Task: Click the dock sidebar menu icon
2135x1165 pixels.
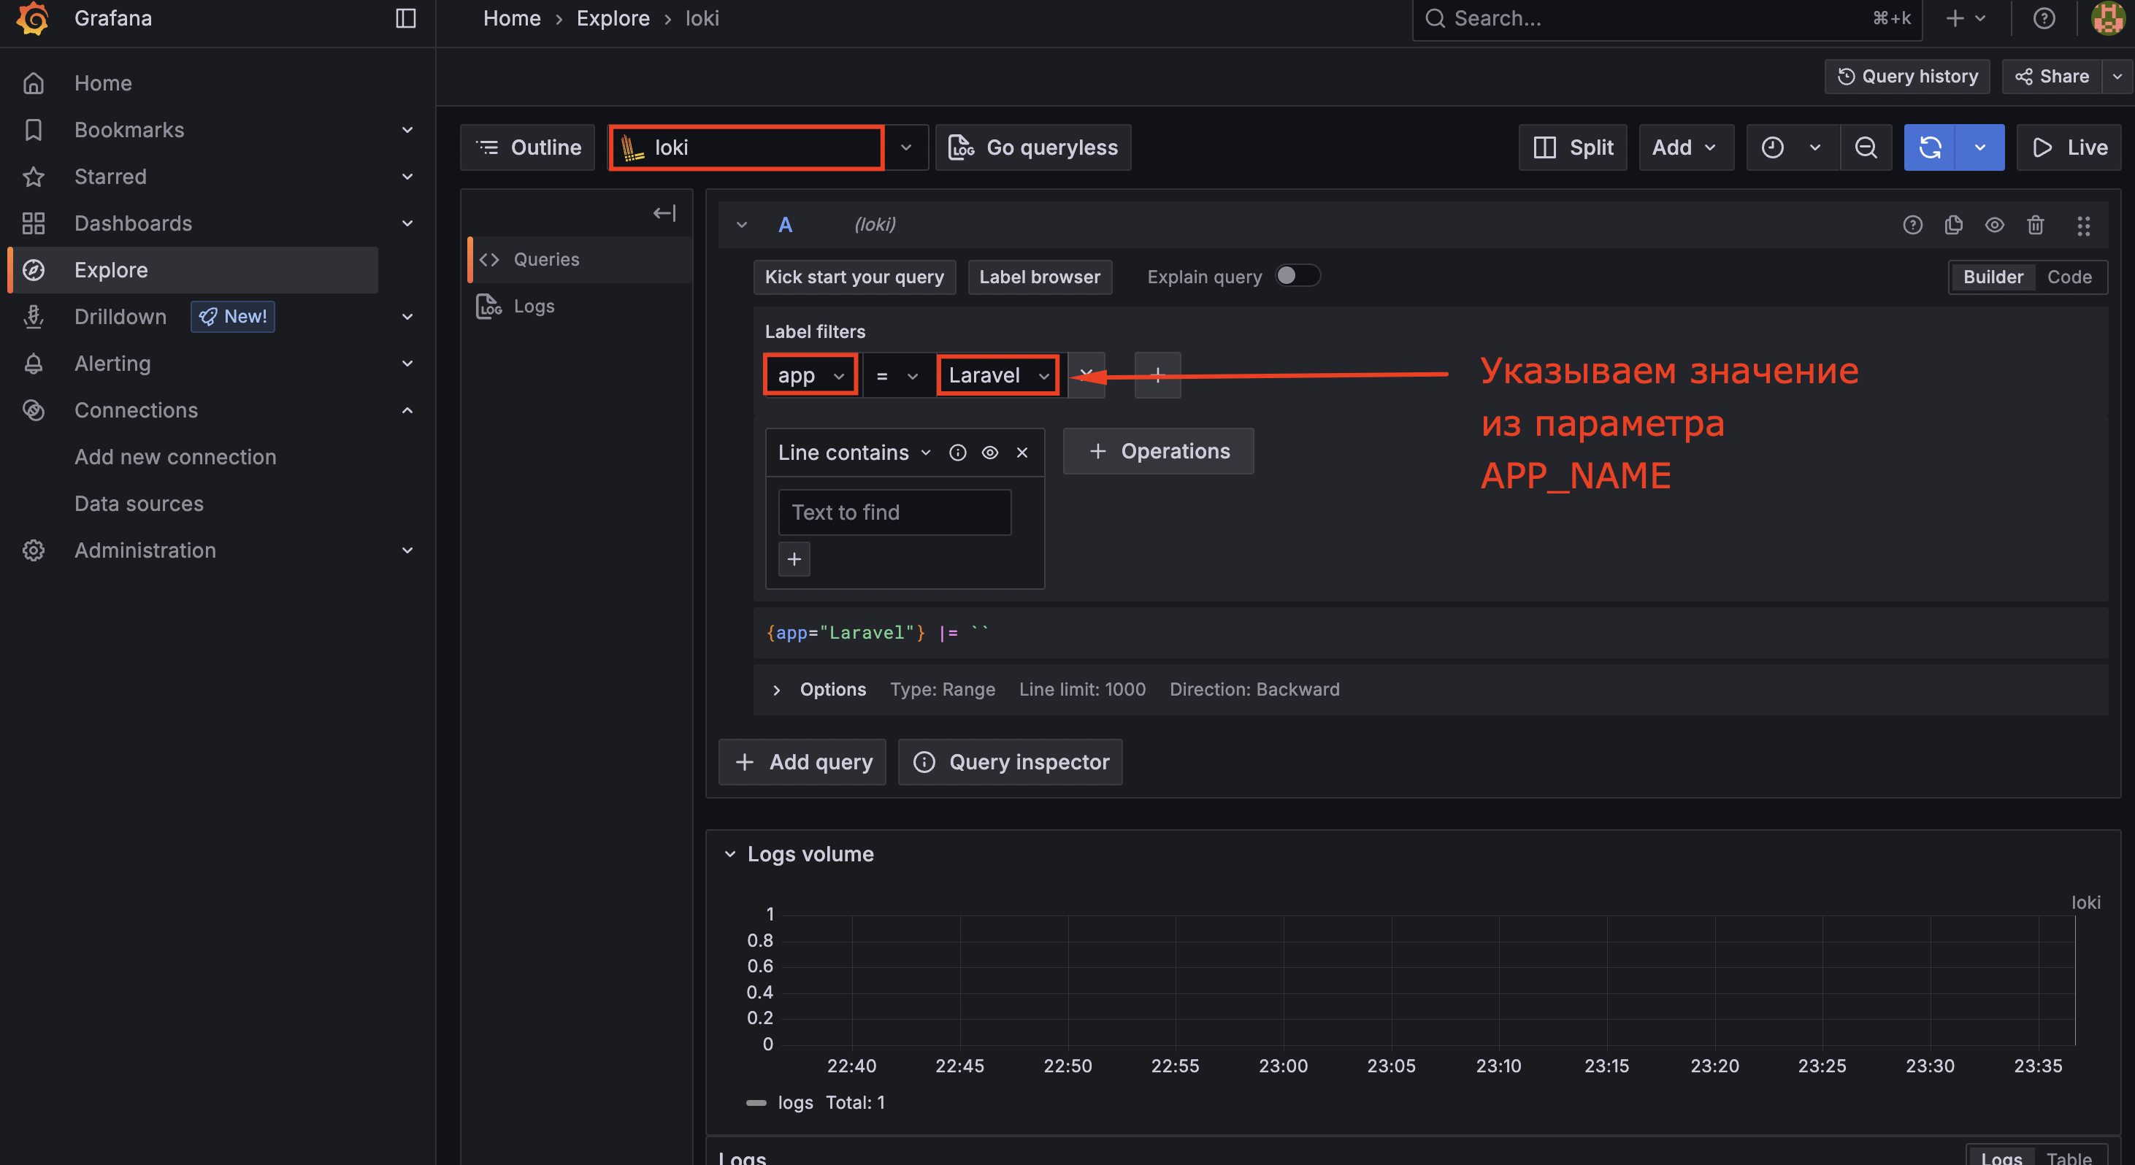Action: (405, 18)
